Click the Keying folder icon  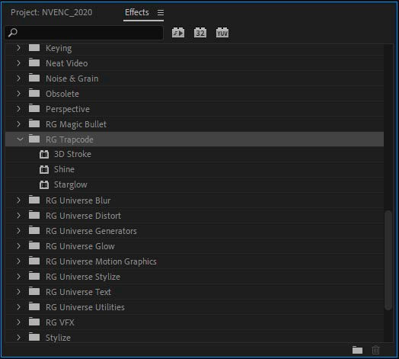click(x=34, y=48)
